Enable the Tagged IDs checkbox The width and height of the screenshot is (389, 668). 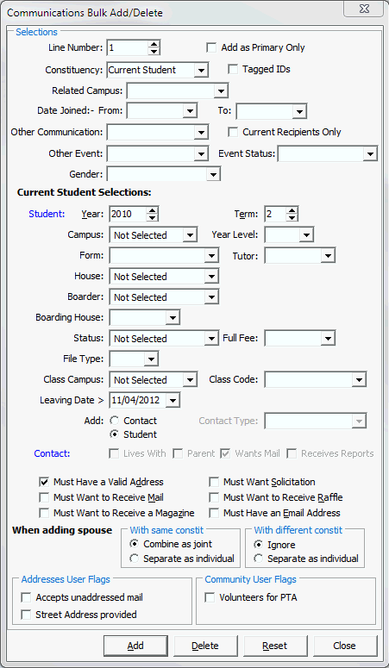[233, 69]
